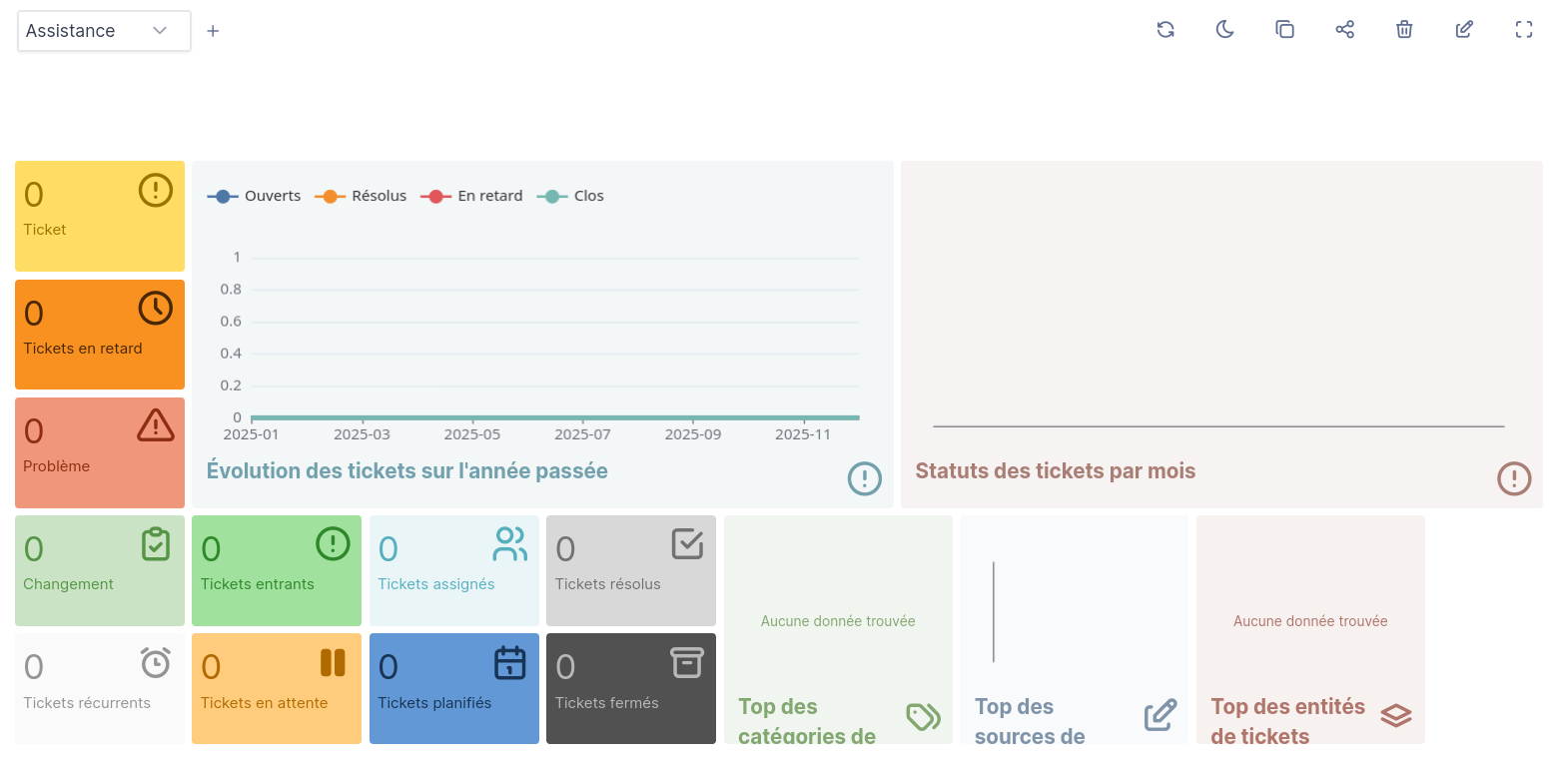This screenshot has width=1549, height=770.
Task: Refresh the dashboard data
Action: coord(1165,30)
